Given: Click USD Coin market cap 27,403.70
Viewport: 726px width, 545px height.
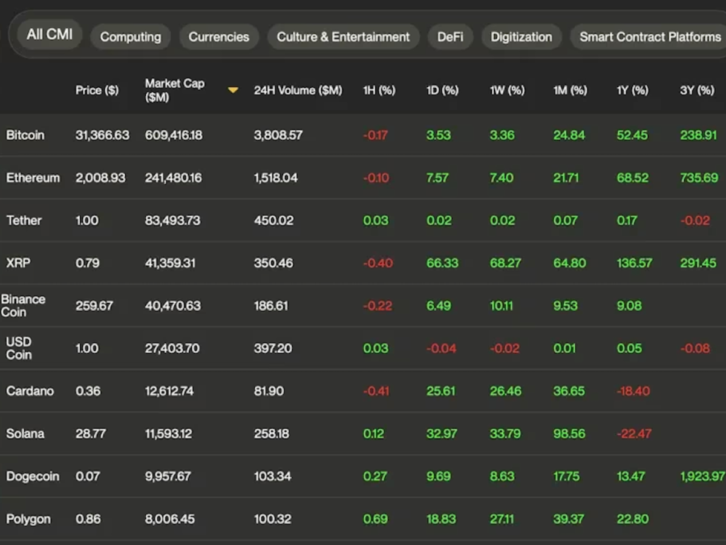Looking at the screenshot, I should pos(172,348).
